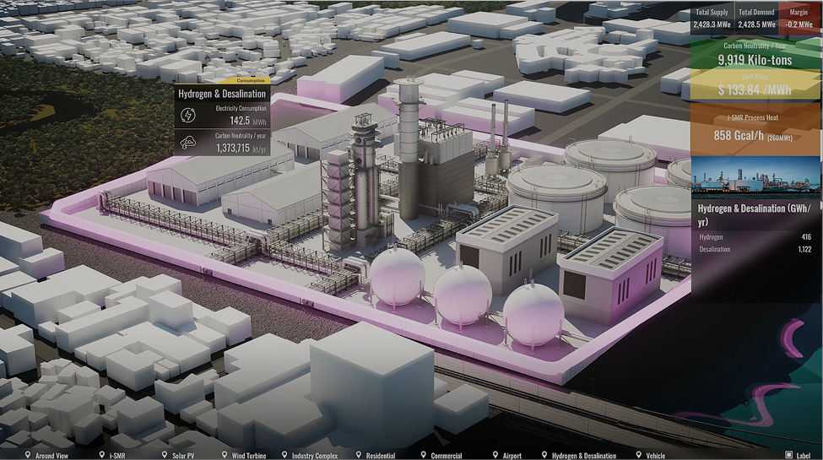Click the Vehicle location pin icon
The height and width of the screenshot is (460, 823).
[636, 455]
